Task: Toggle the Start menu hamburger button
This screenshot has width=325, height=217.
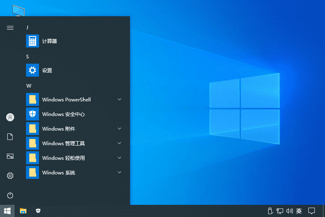Action: point(10,28)
